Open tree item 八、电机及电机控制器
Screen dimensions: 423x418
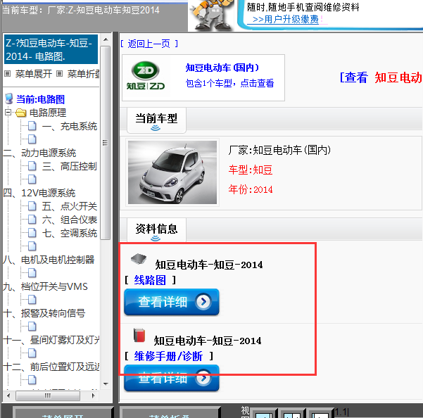(49, 260)
